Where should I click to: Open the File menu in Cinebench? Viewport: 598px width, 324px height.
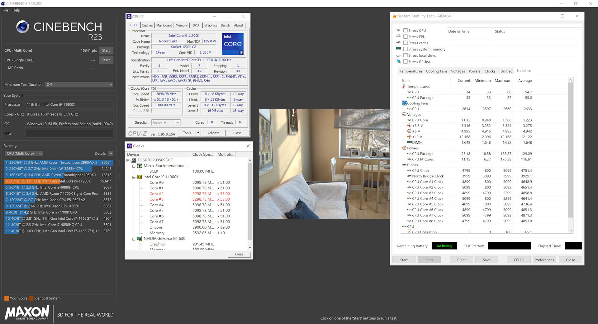5,10
